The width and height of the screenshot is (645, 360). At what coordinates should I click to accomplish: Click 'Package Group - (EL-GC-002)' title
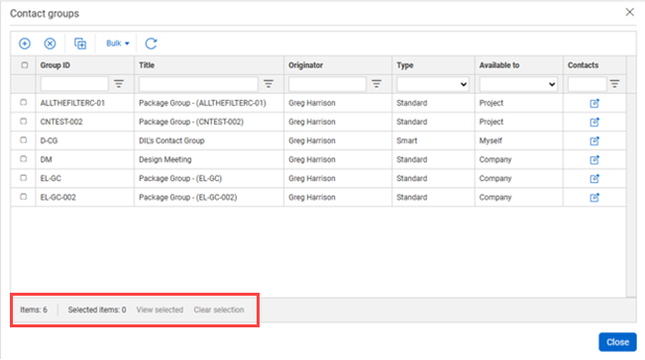click(188, 198)
